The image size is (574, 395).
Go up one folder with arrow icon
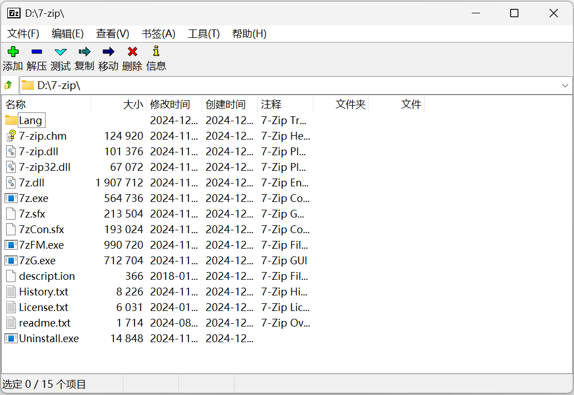(8, 85)
